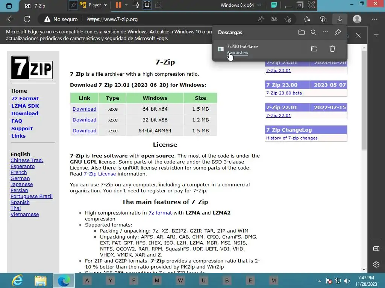Go back to the previous page
The height and width of the screenshot is (288, 385).
(x=10, y=19)
